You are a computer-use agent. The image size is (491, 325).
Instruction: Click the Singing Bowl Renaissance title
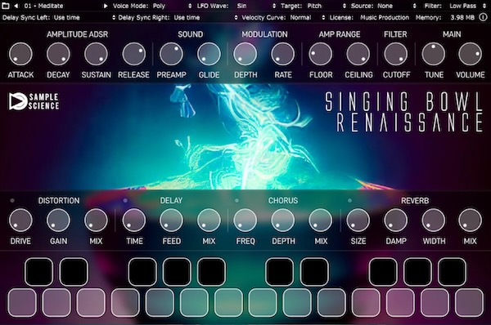click(404, 112)
